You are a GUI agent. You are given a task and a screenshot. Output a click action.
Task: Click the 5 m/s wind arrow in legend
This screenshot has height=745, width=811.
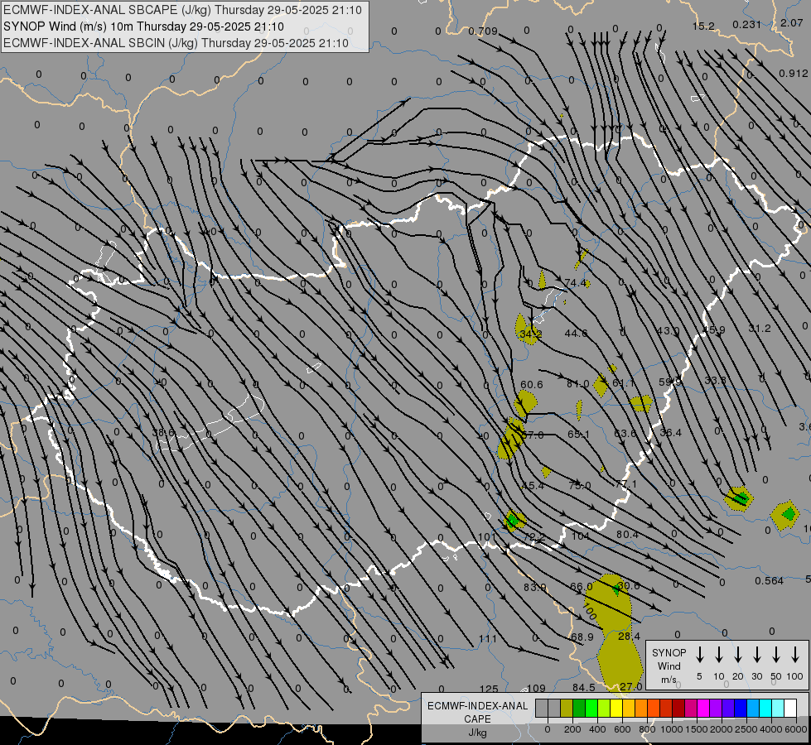(699, 655)
